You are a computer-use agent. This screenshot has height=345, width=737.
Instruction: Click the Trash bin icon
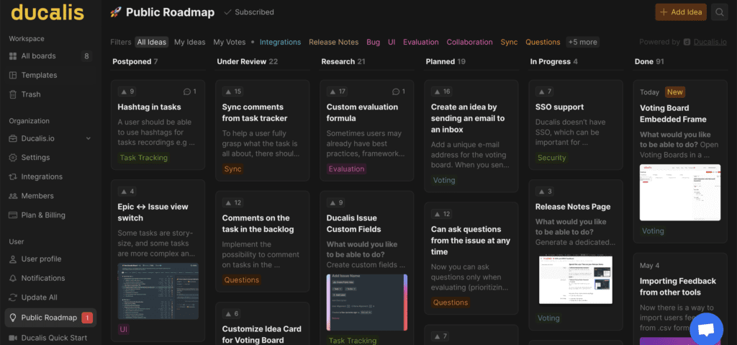(13, 94)
